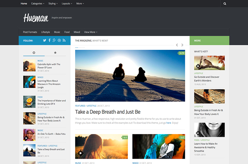248x164 pixels.
Task: Expand the View More dropdown
Action: click(x=91, y=32)
